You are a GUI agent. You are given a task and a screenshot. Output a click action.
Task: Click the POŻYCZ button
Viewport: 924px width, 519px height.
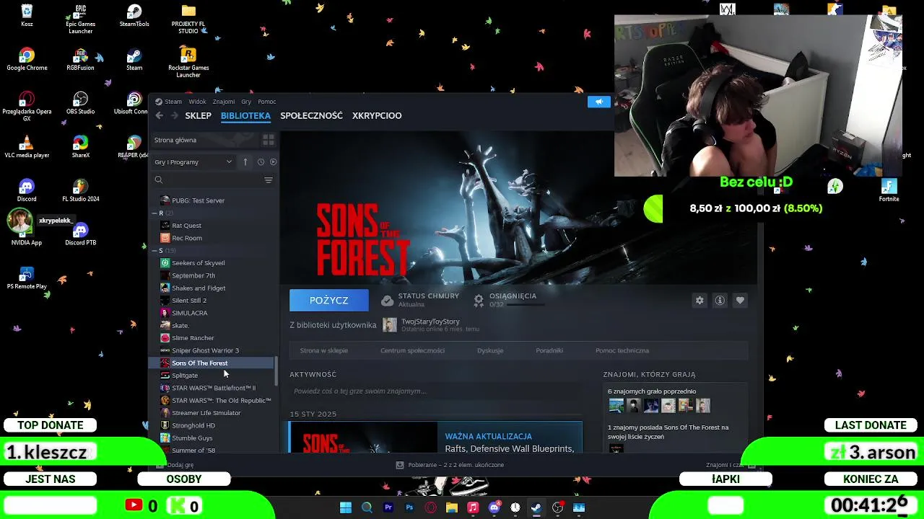[x=328, y=300]
